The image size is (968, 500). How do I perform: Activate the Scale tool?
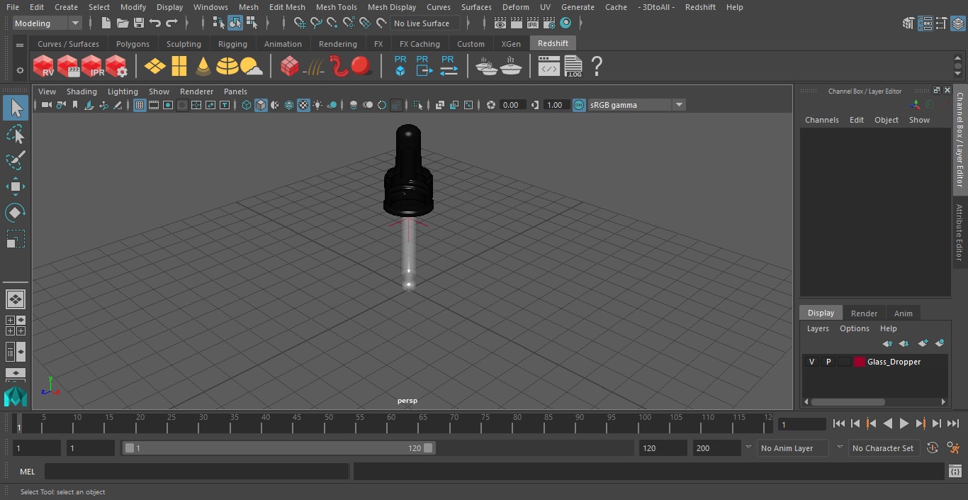(16, 239)
